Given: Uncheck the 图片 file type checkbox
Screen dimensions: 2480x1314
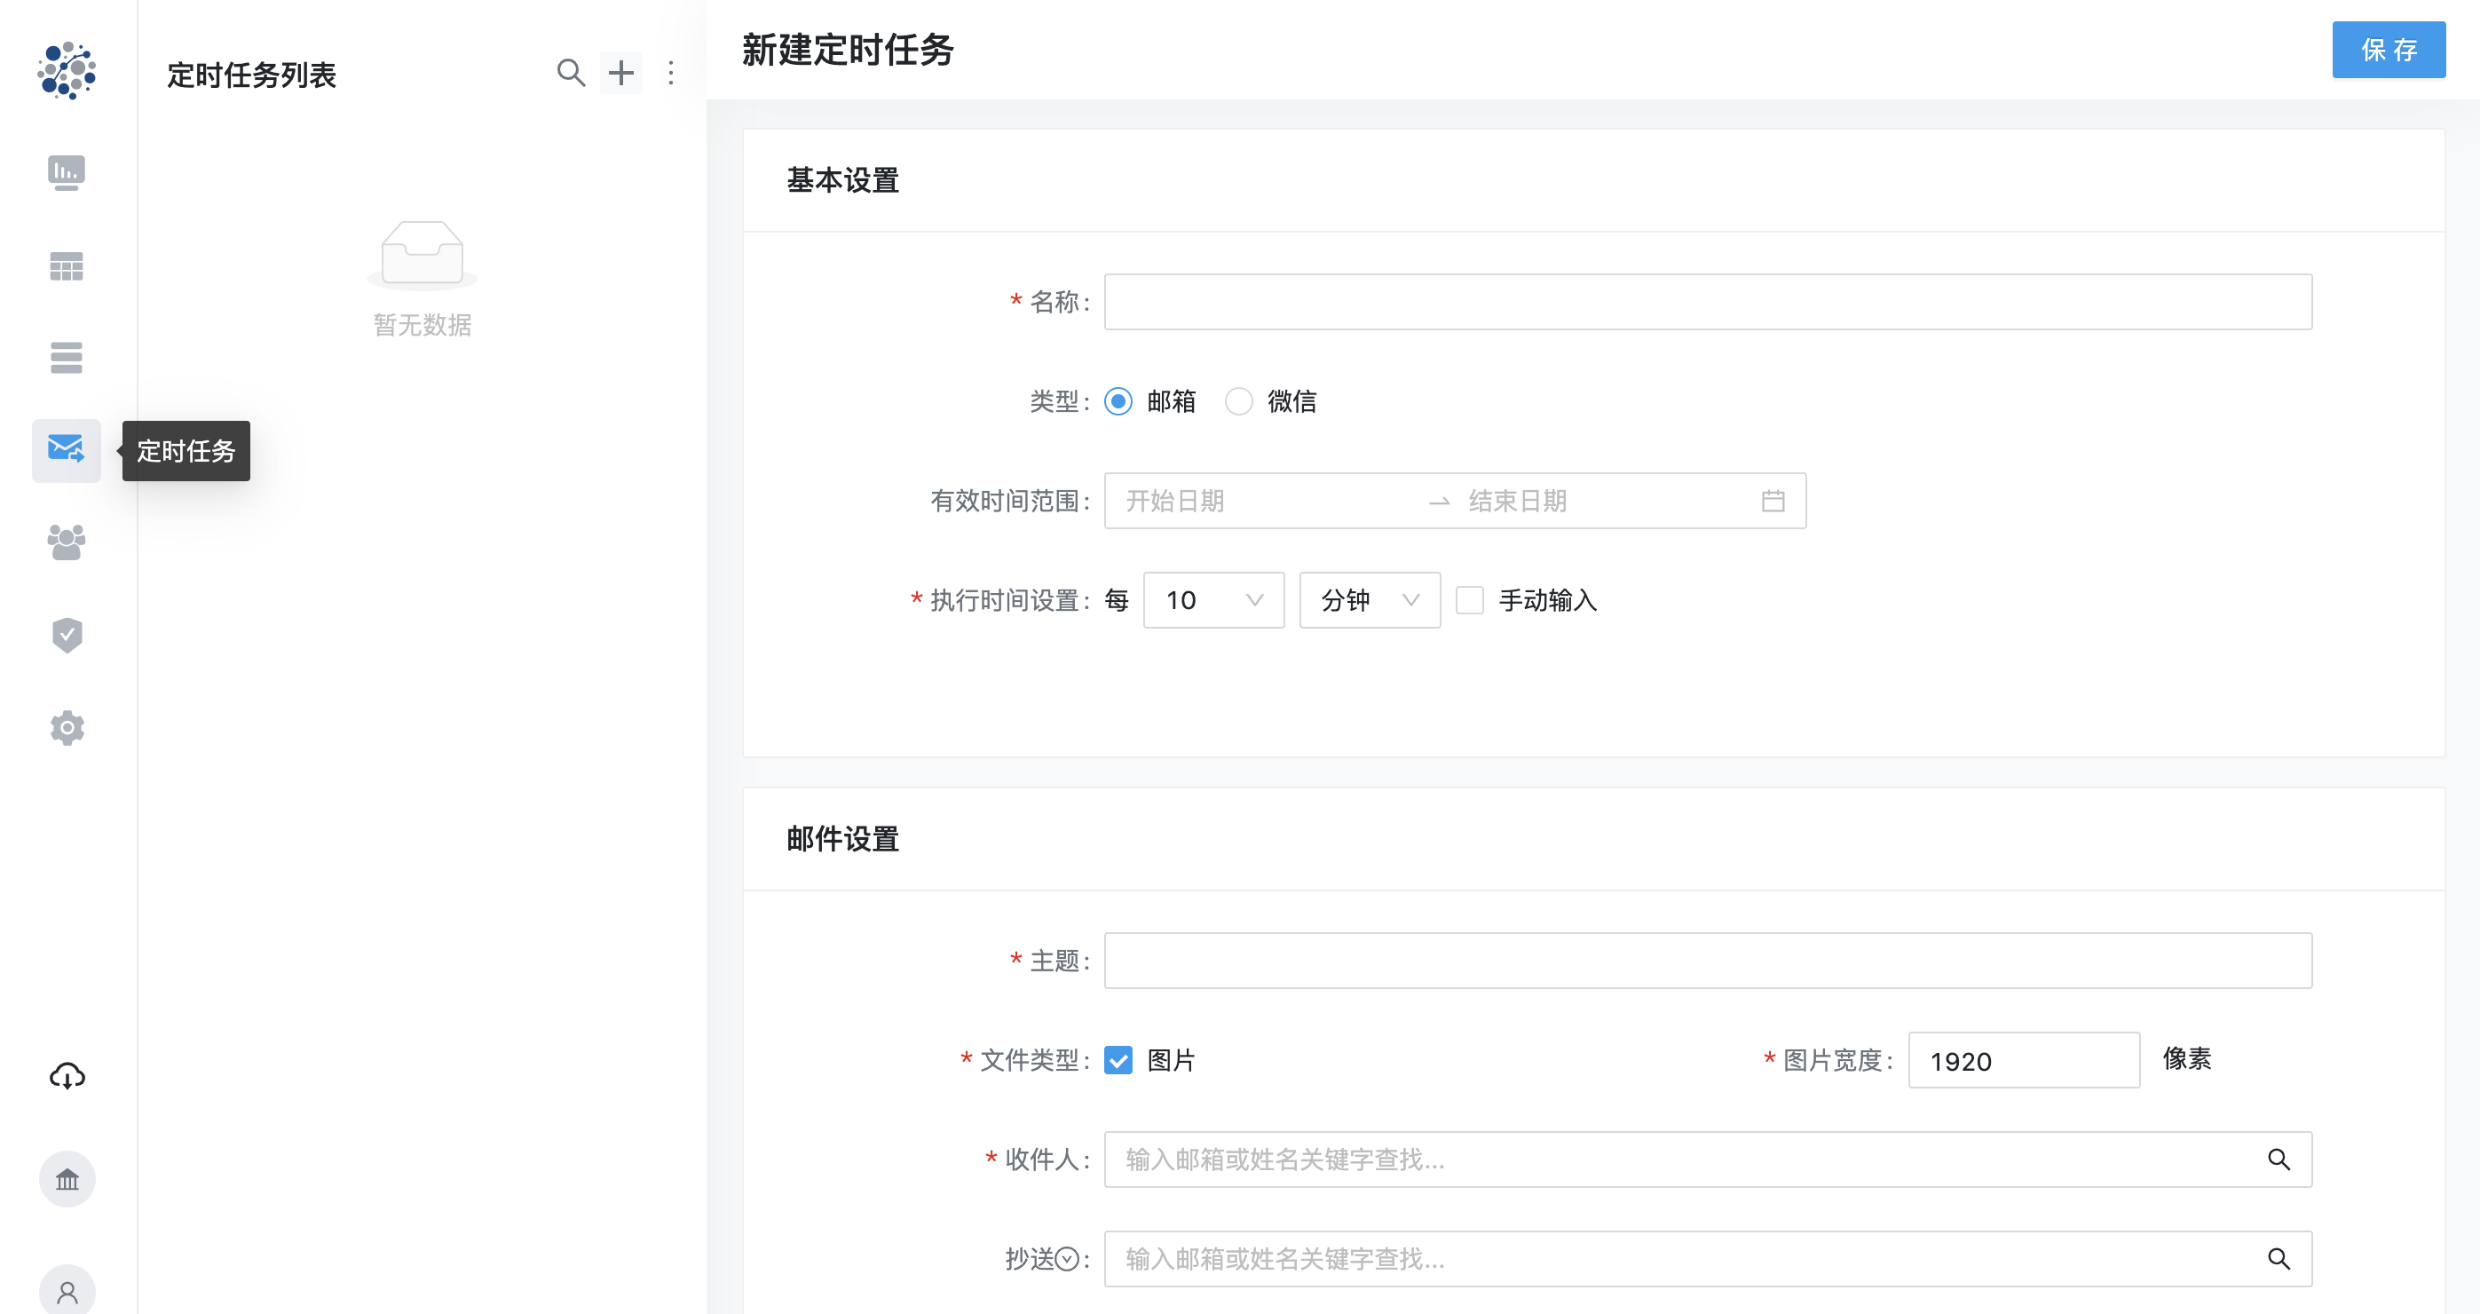Looking at the screenshot, I should point(1118,1060).
